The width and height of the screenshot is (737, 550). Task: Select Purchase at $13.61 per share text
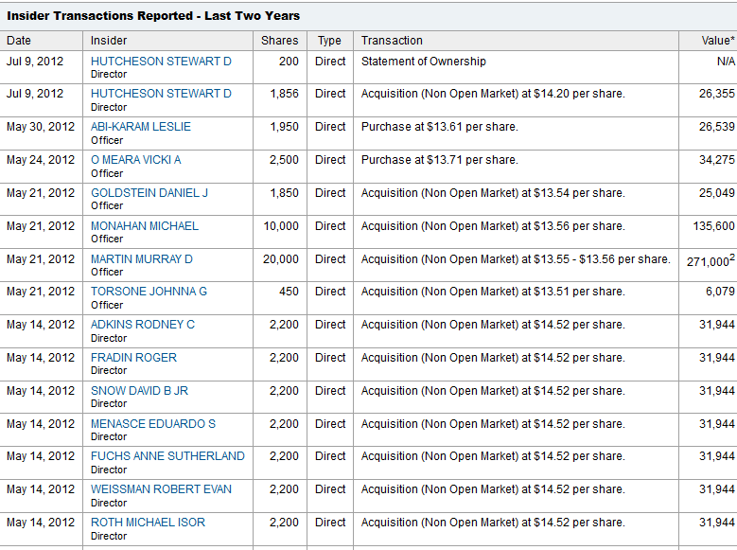tap(440, 127)
